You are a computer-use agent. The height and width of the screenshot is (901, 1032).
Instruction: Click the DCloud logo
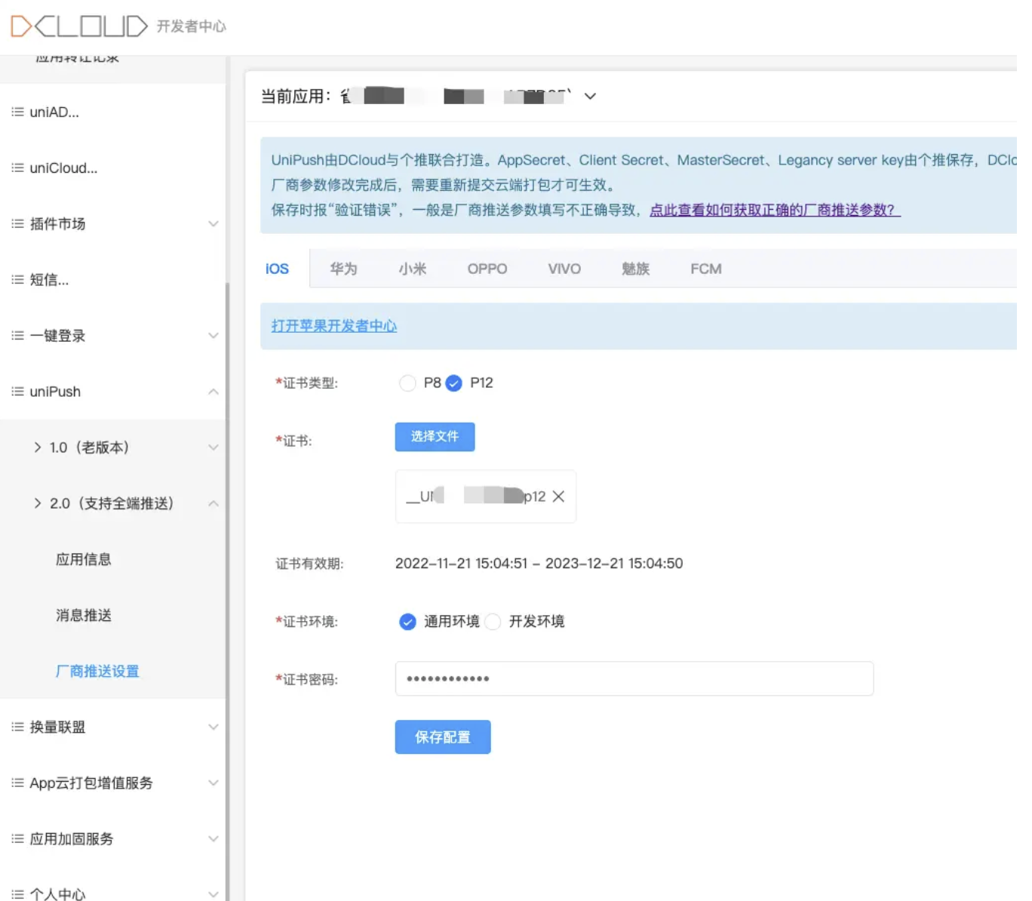[x=79, y=26]
